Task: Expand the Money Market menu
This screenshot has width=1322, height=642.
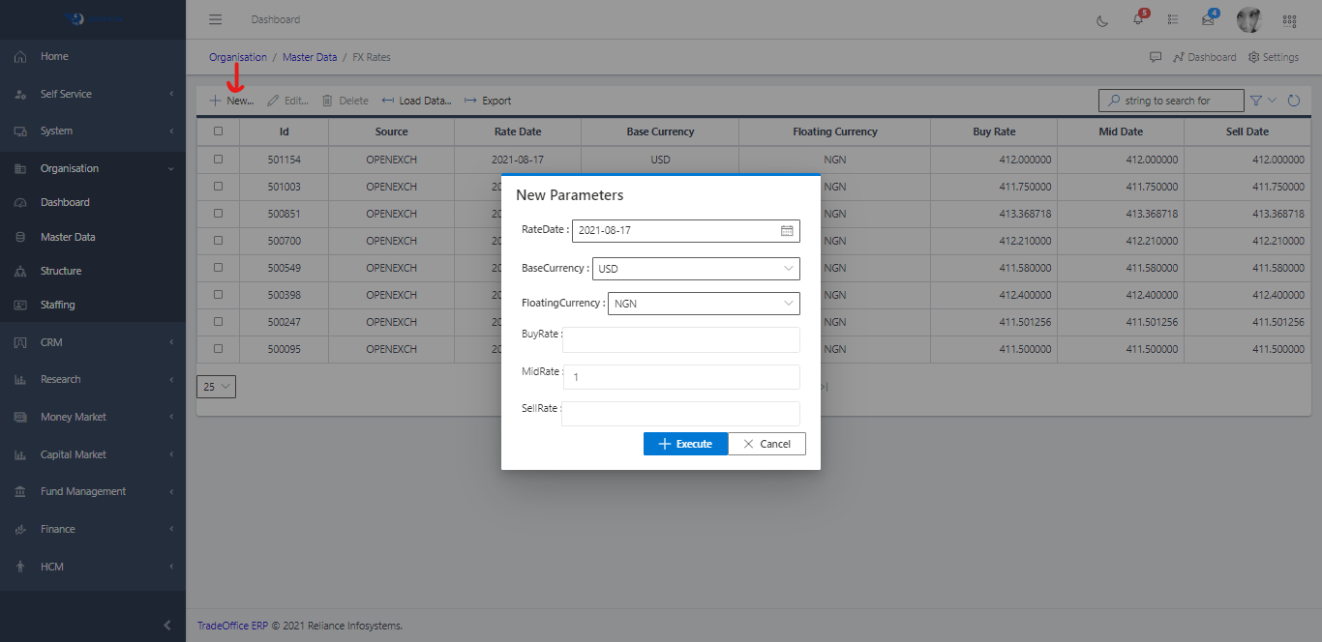Action: [x=74, y=417]
